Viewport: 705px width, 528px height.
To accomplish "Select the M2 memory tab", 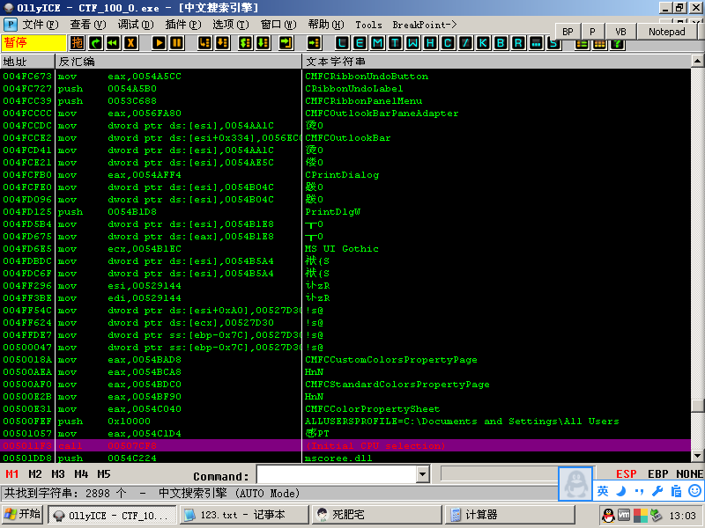I will (x=35, y=474).
